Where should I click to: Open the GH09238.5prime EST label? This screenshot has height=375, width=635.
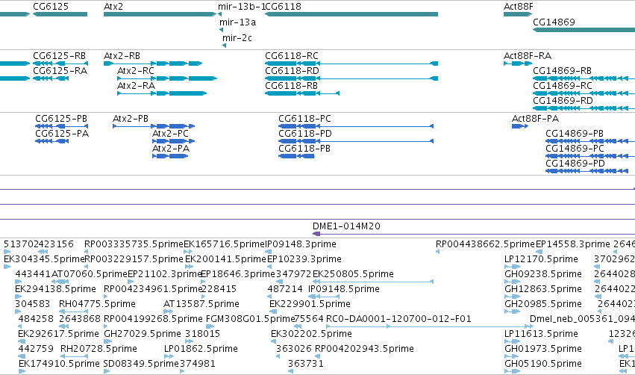click(x=543, y=273)
